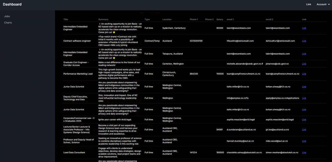This screenshot has height=162, width=332.
Task: Select team@campfirerecruitment.co.nz in email 1 column
Action: [243, 74]
